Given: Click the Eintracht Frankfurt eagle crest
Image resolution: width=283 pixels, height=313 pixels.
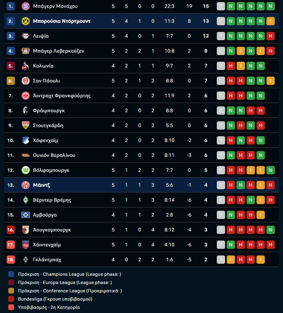Looking at the screenshot, I should click(x=26, y=96).
